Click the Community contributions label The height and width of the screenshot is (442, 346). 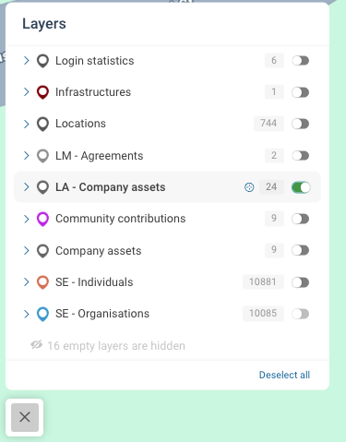click(x=121, y=219)
